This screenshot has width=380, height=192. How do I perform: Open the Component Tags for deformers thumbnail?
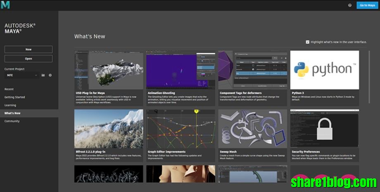(252, 70)
